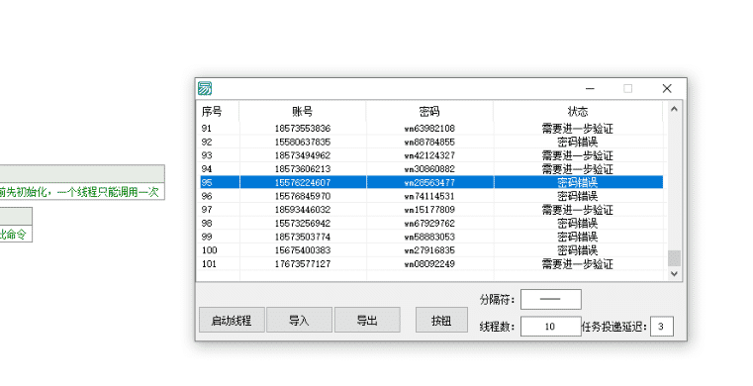Click password vn88784855

tap(429, 143)
